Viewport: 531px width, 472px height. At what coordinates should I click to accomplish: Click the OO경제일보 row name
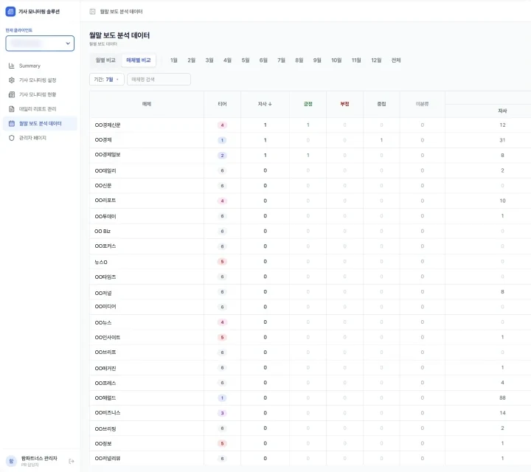pyautogui.click(x=108, y=155)
